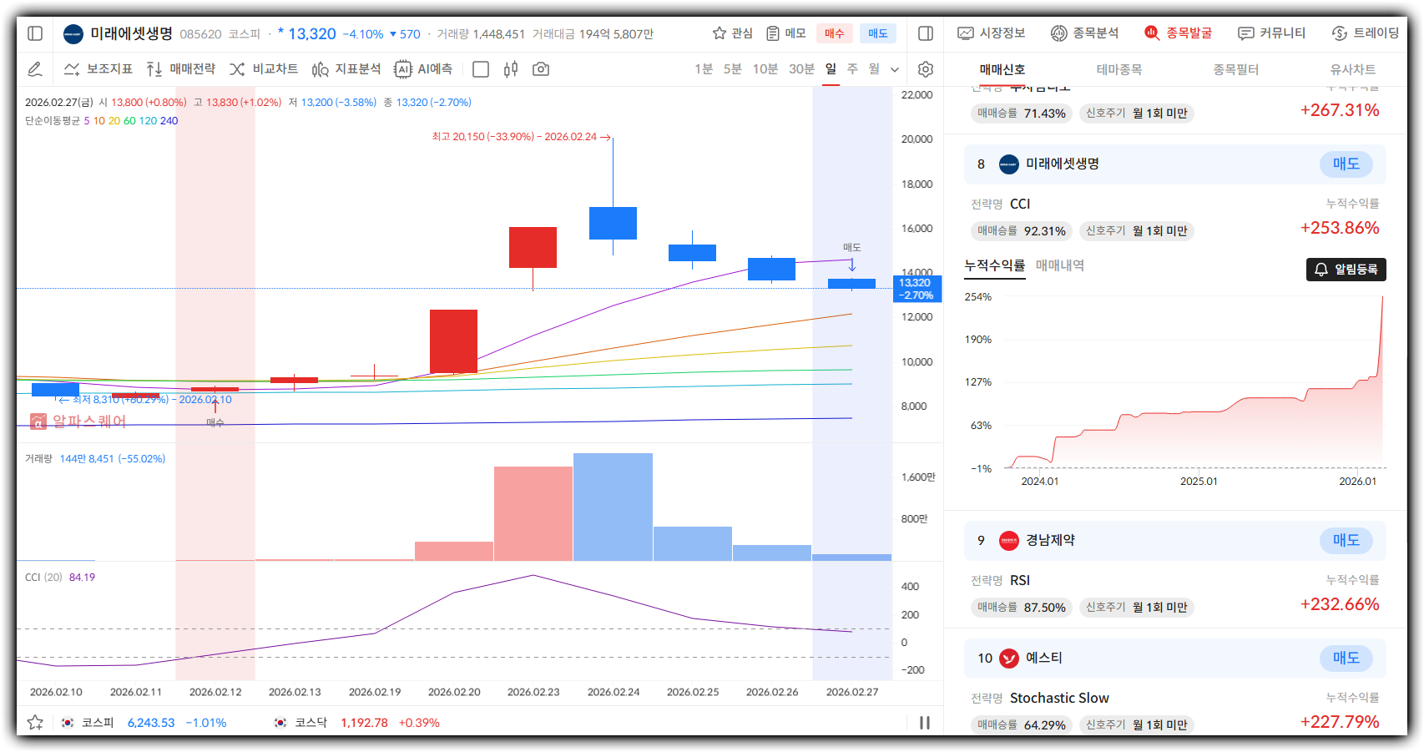Viewport: 1424px width, 752px height.
Task: Open chart settings gear icon
Action: (925, 69)
